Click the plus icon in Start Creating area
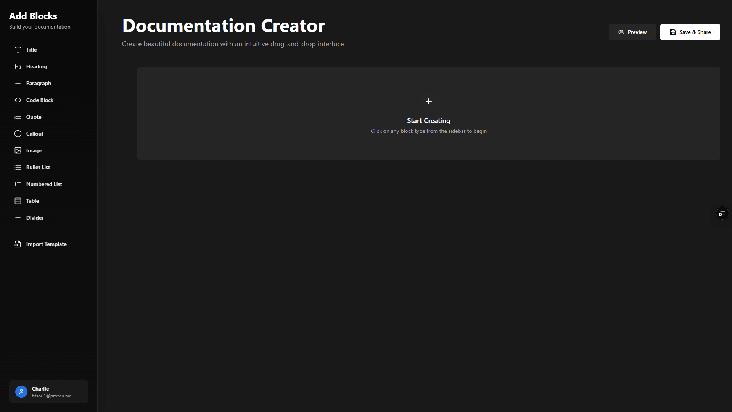Image resolution: width=732 pixels, height=412 pixels. (x=428, y=101)
